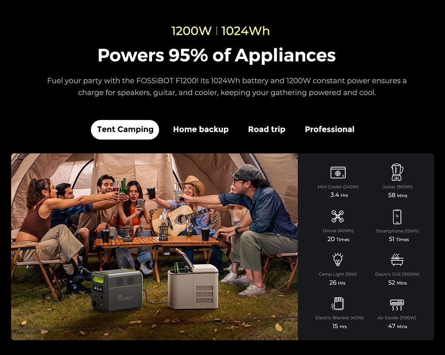
Task: Click the Air Cooler 47 Mins runtime
Action: coord(397,326)
